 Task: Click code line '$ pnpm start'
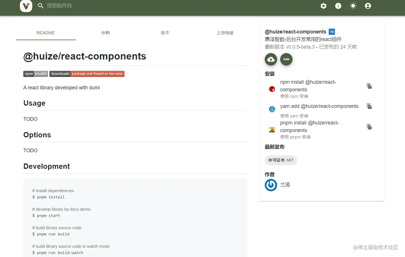click(x=46, y=216)
